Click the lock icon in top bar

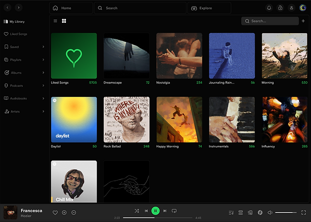pos(280,8)
